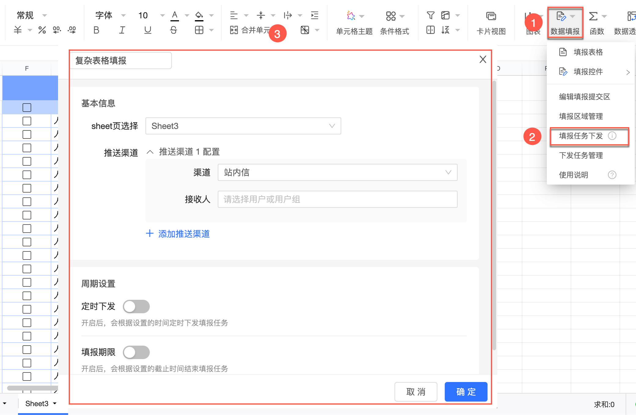Open the sheet页选择 Sheet3 dropdown

(x=243, y=126)
